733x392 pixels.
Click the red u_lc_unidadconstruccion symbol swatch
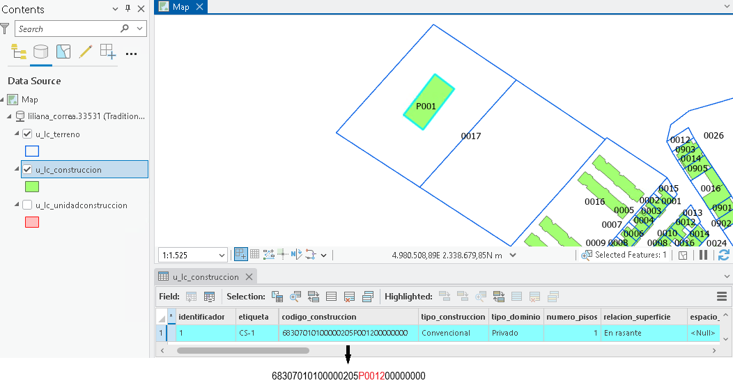pos(32,222)
